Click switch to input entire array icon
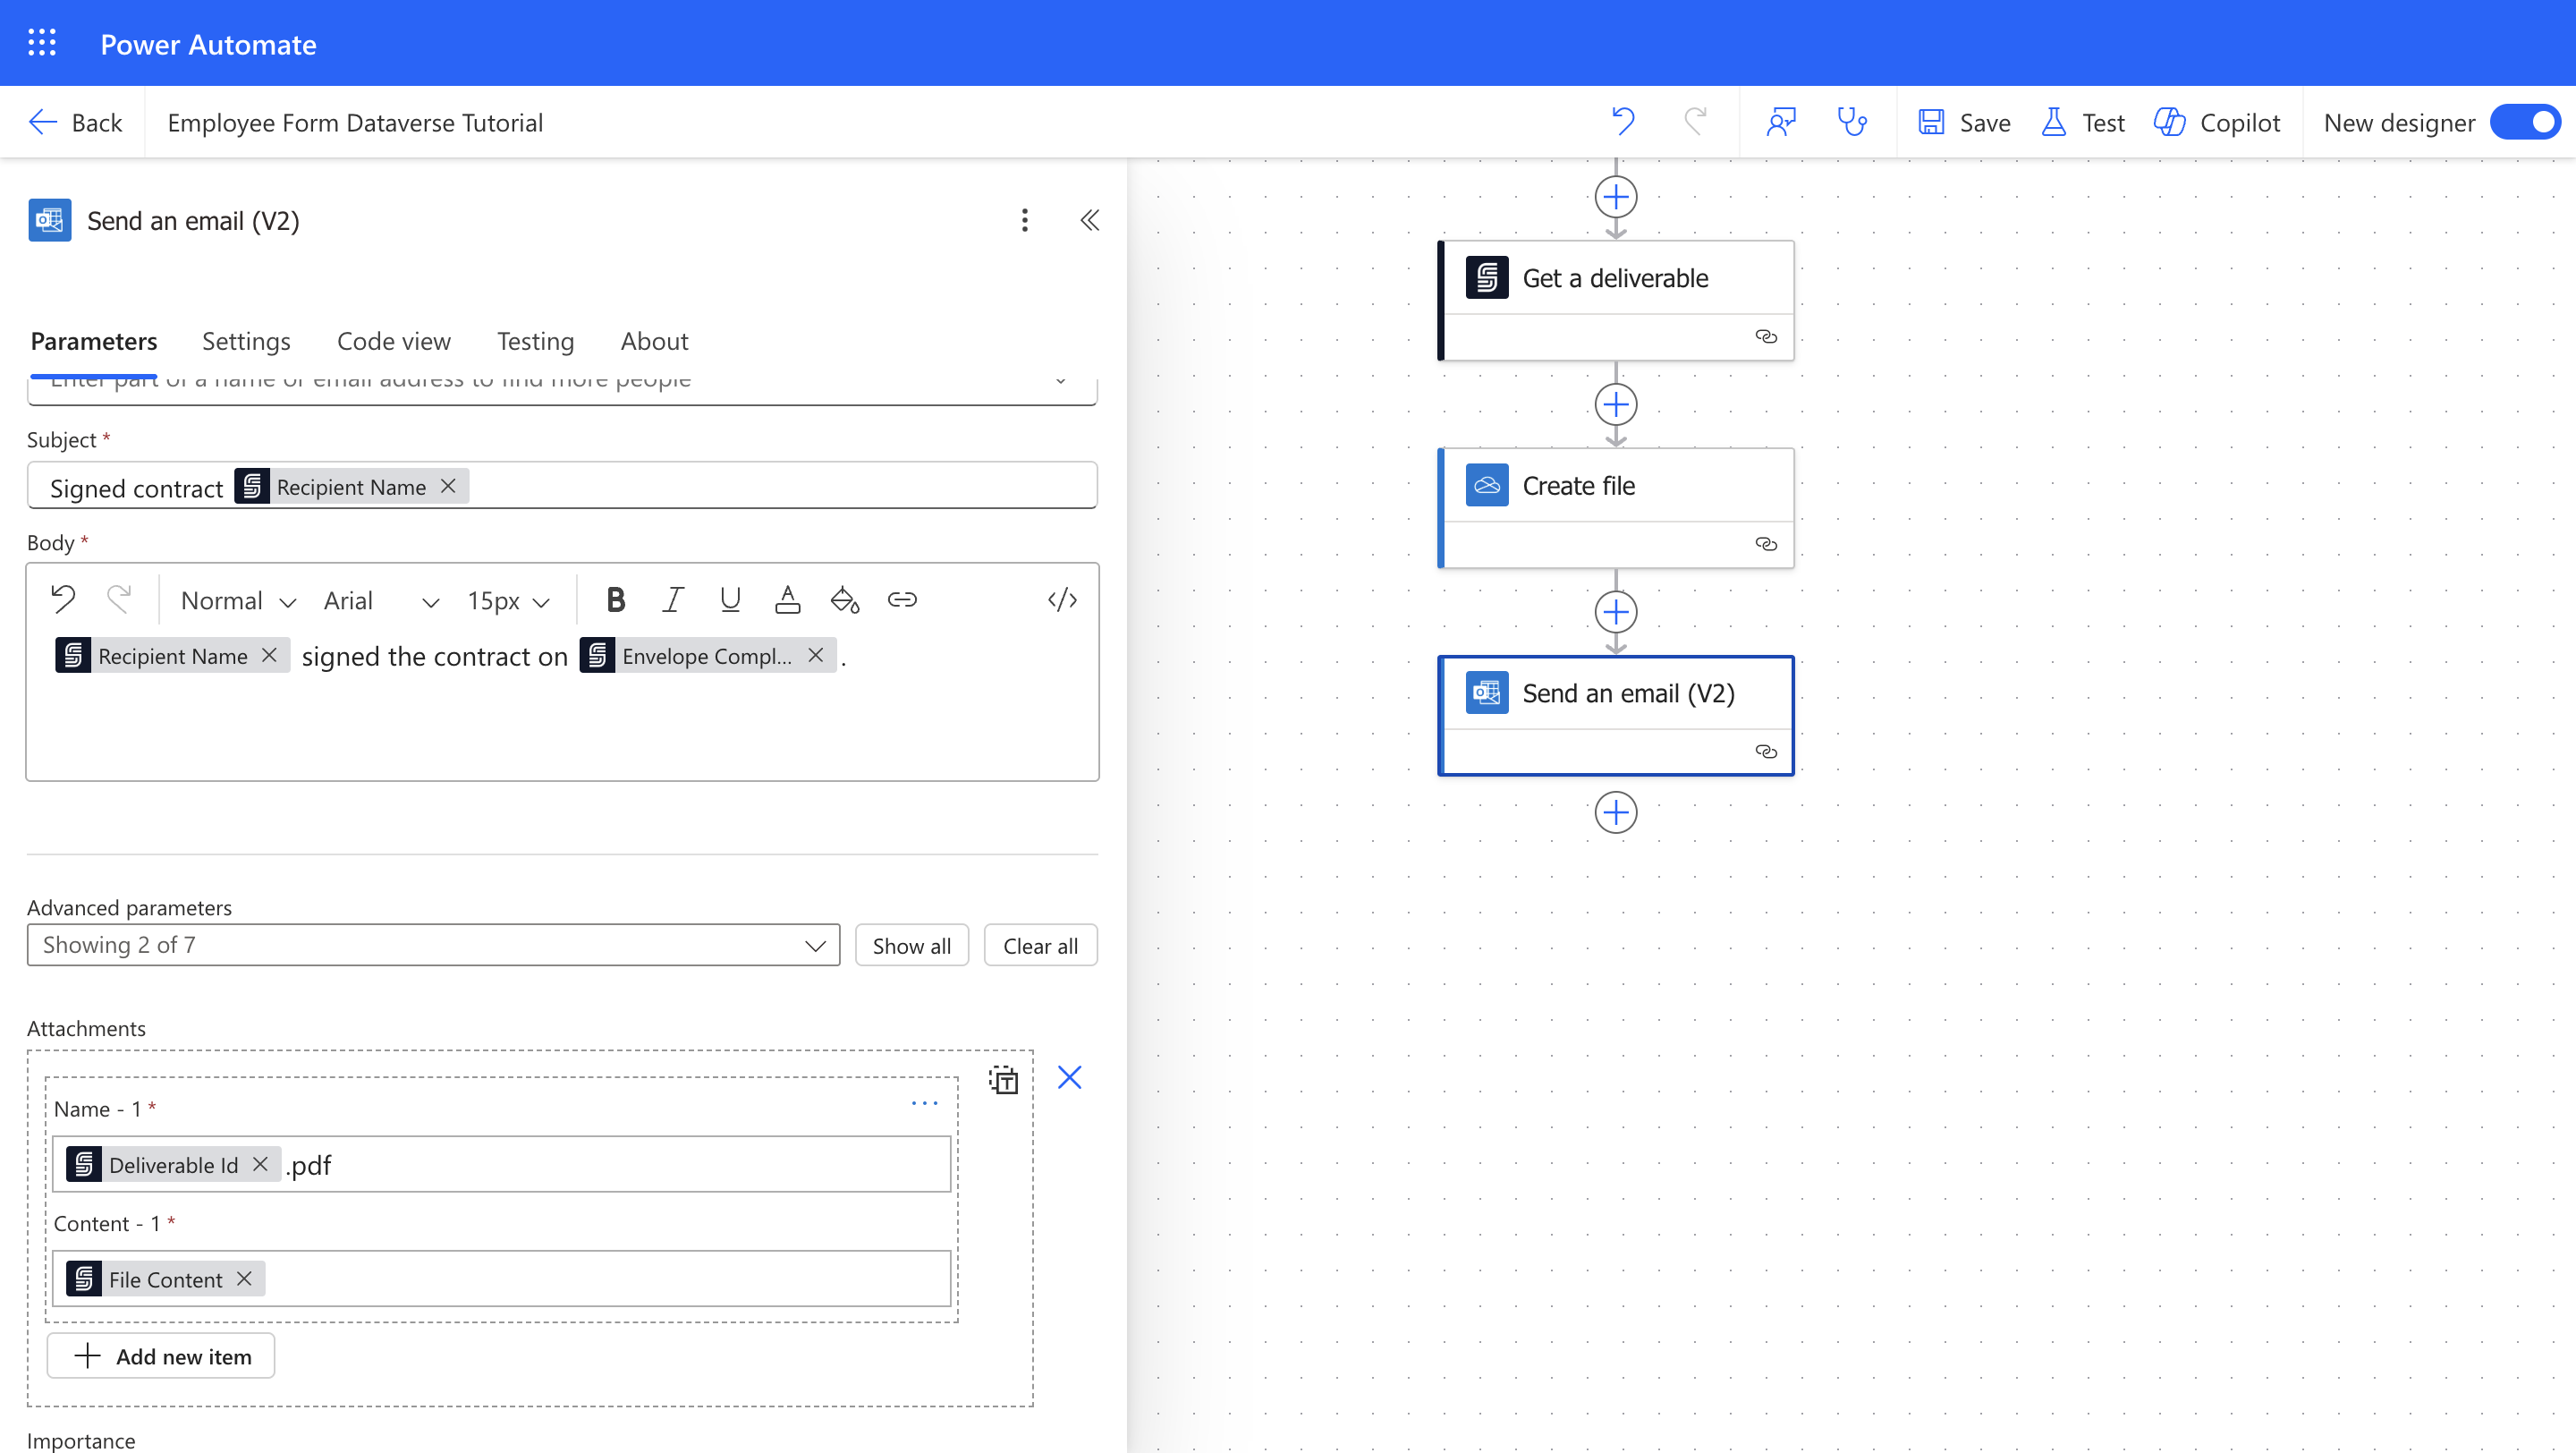The height and width of the screenshot is (1453, 2576). click(1003, 1080)
